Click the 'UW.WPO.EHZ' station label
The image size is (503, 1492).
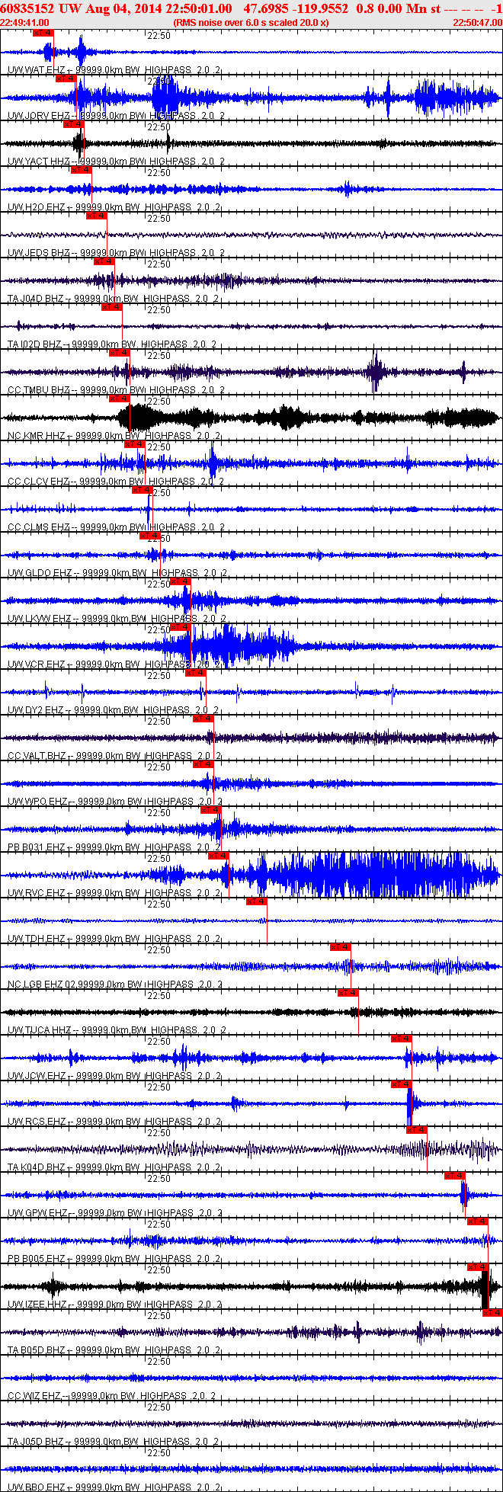coord(37,802)
